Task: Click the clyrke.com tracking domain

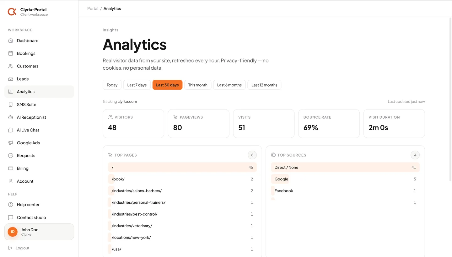Action: coord(127,102)
